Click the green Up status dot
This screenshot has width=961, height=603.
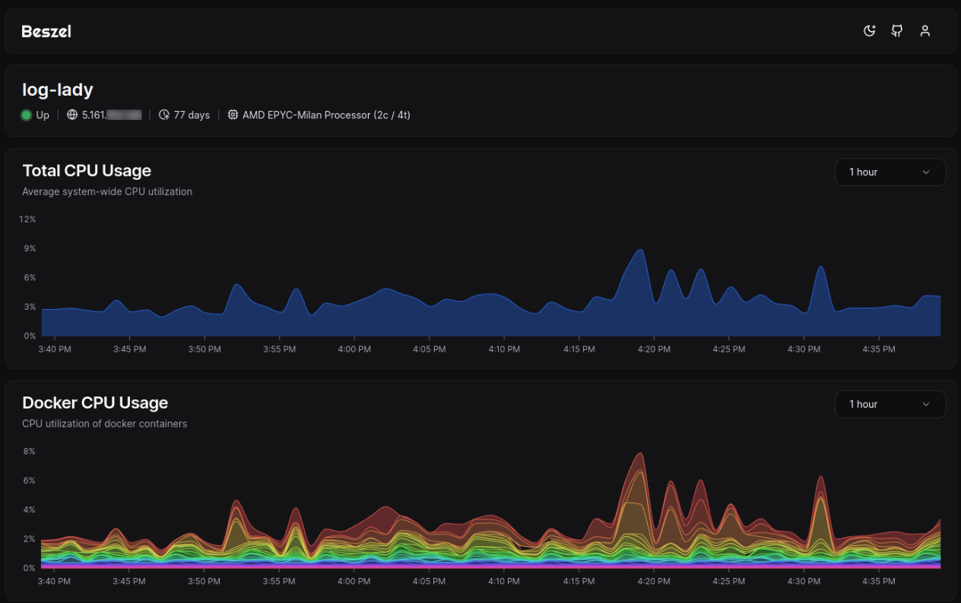(27, 115)
